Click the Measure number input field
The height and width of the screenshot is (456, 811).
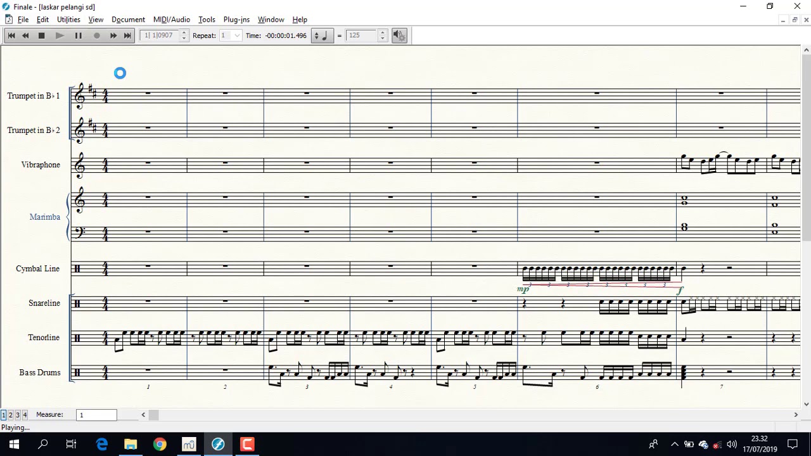(97, 415)
